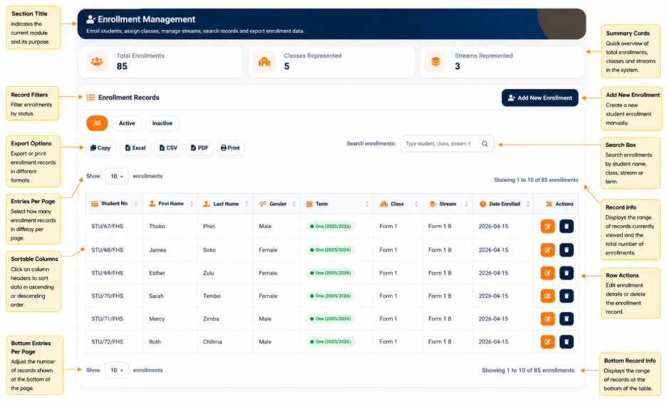This screenshot has height=402, width=667.
Task: Open top Show entries per page dropdown
Action: tap(117, 176)
